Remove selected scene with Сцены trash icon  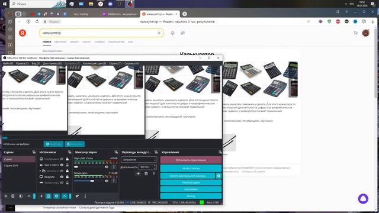[13, 196]
